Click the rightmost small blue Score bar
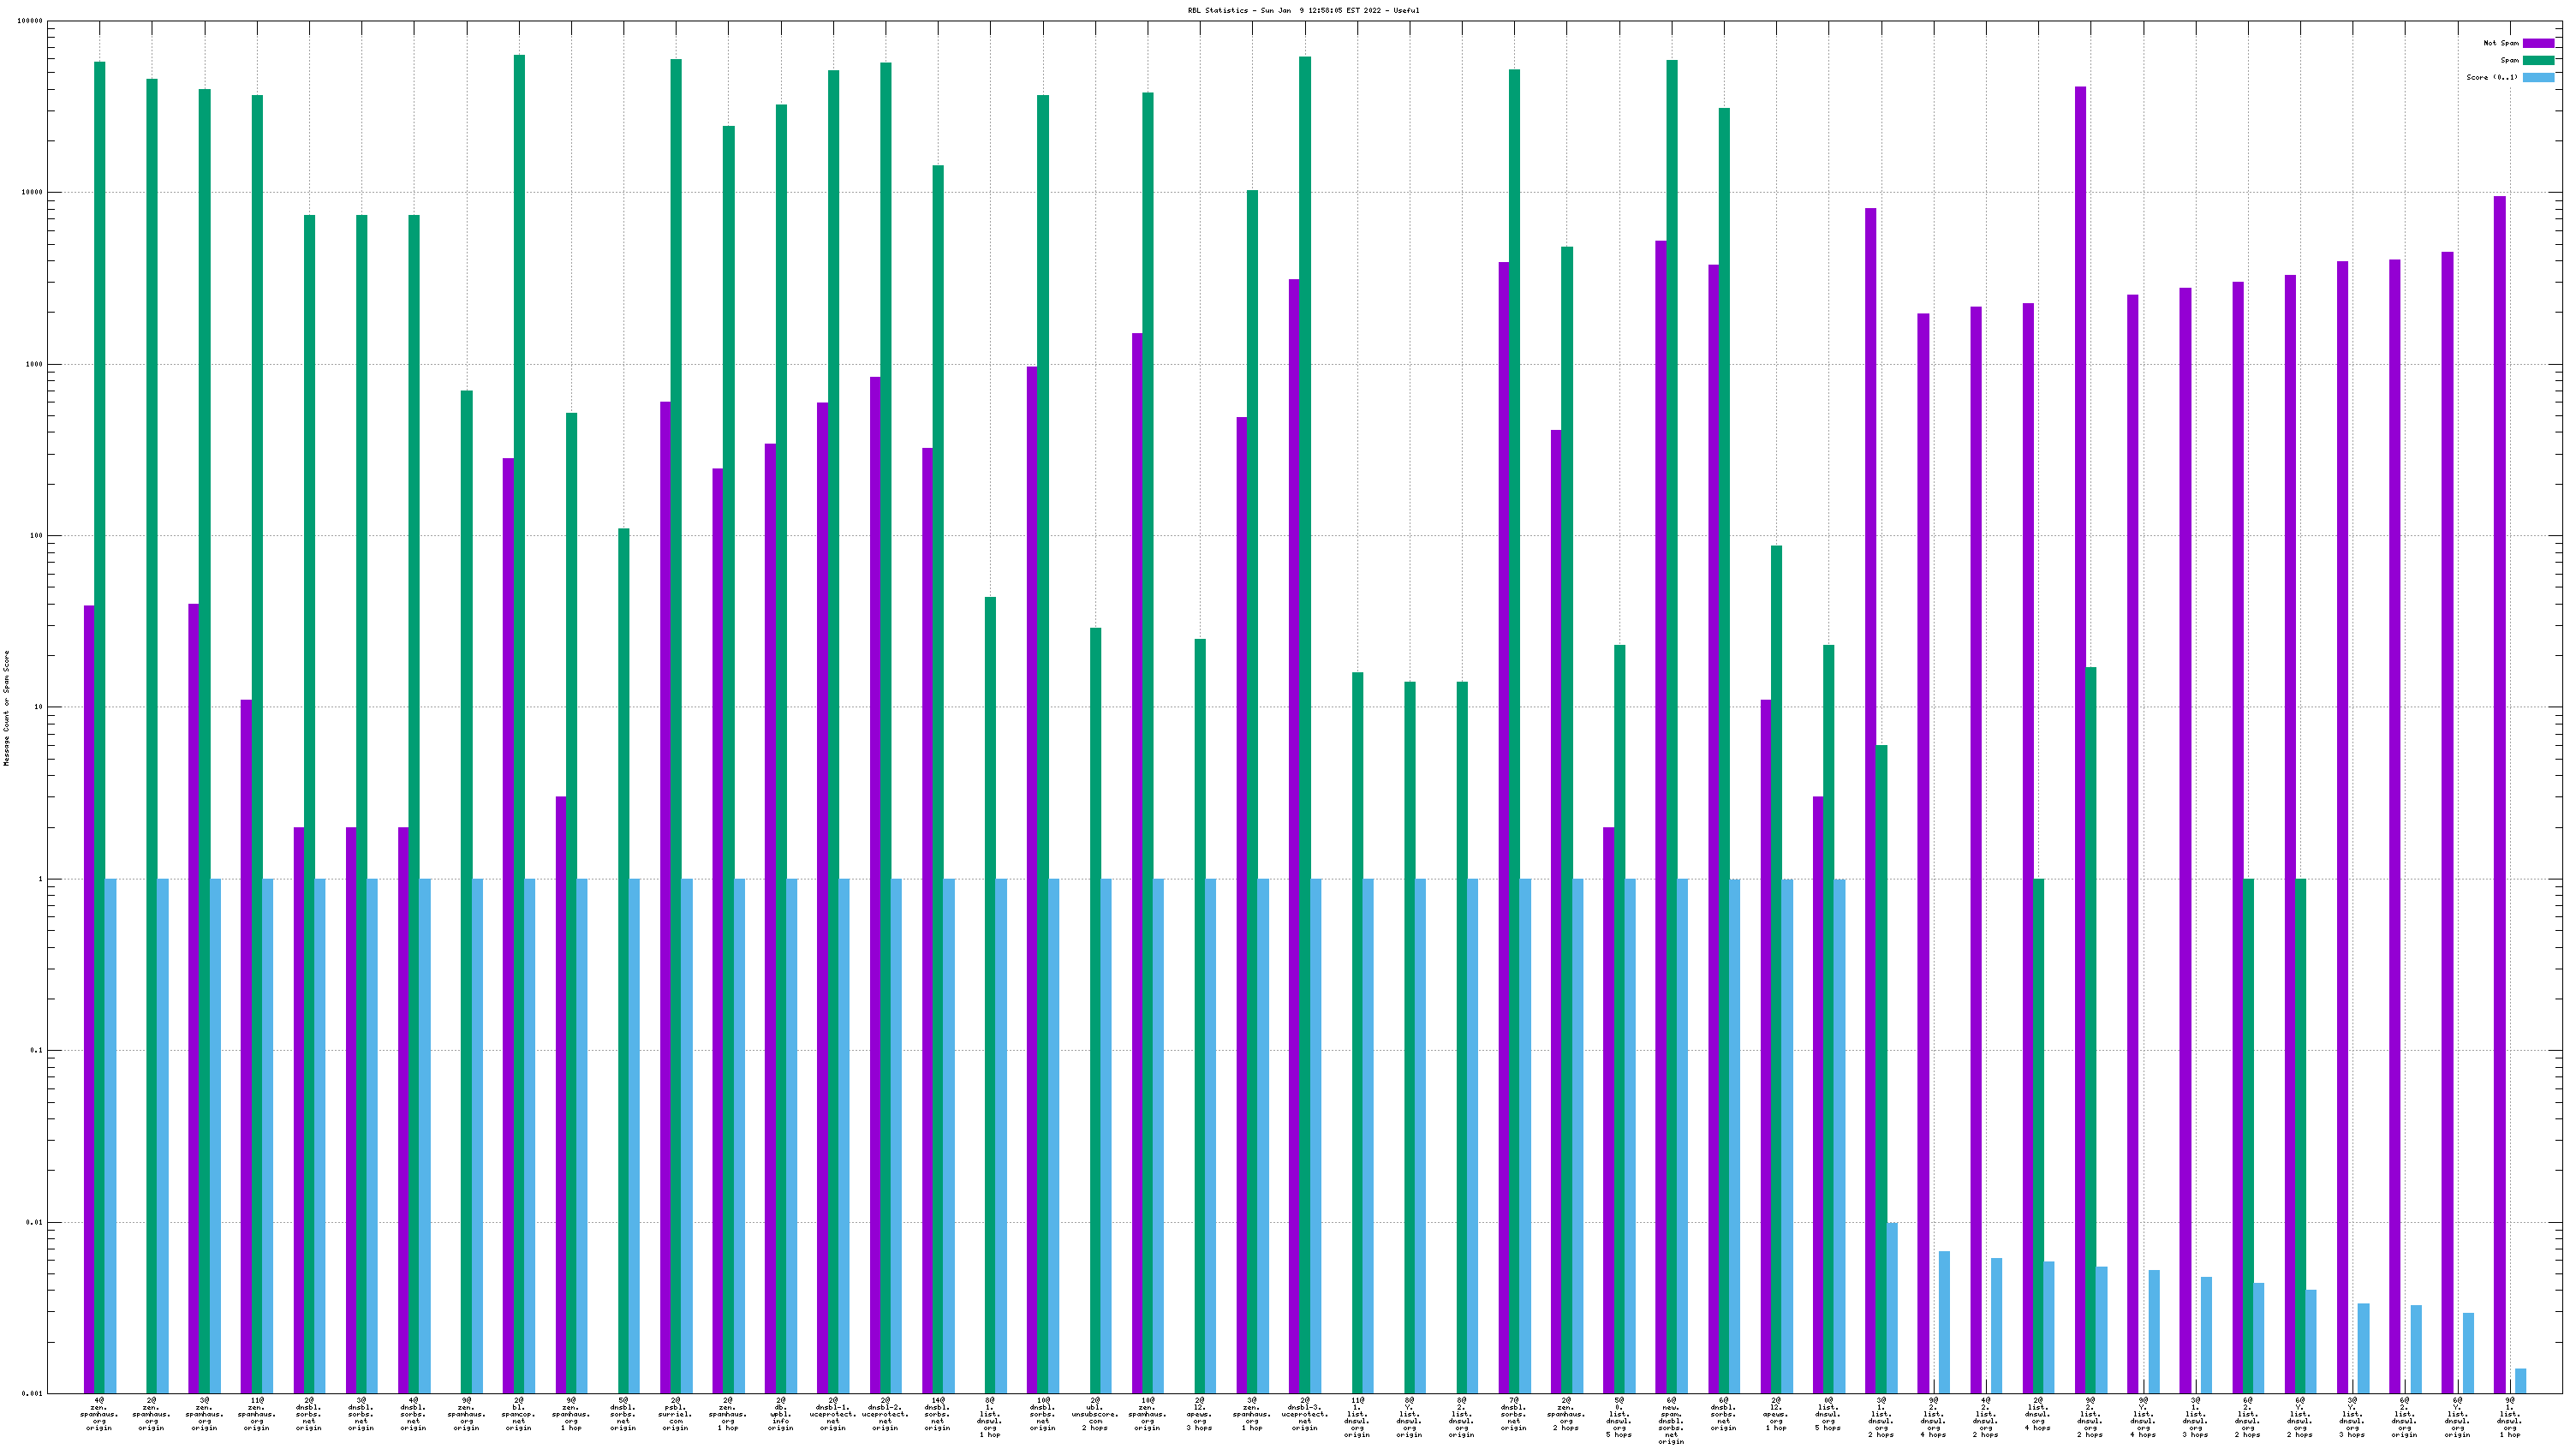Screen dimensions: 2576x1449 (x=2520, y=1381)
